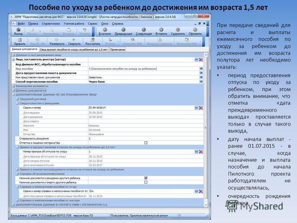Image resolution: width=297 pixels, height=223 pixels.
Task: Open the Учетная работа menu
Action: click(74, 24)
